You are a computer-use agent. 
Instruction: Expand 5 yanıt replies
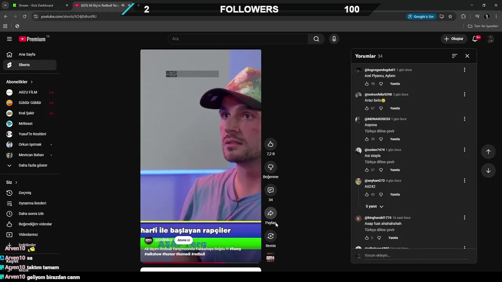pos(375,206)
